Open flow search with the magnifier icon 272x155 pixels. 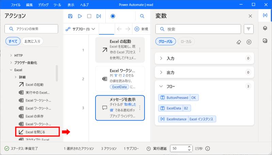click(x=142, y=16)
